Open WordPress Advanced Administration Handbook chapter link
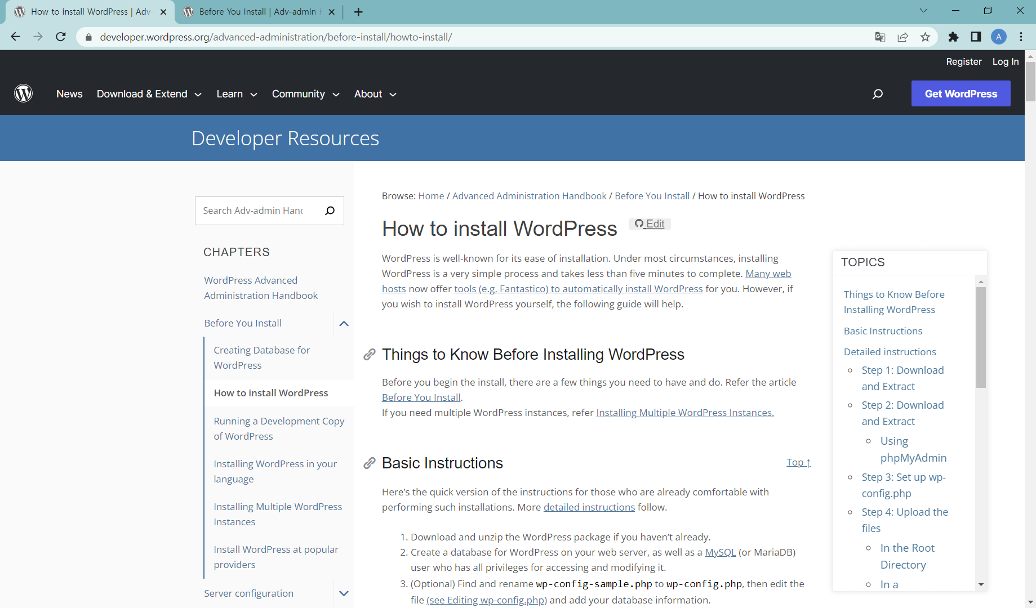Image resolution: width=1036 pixels, height=608 pixels. [261, 288]
